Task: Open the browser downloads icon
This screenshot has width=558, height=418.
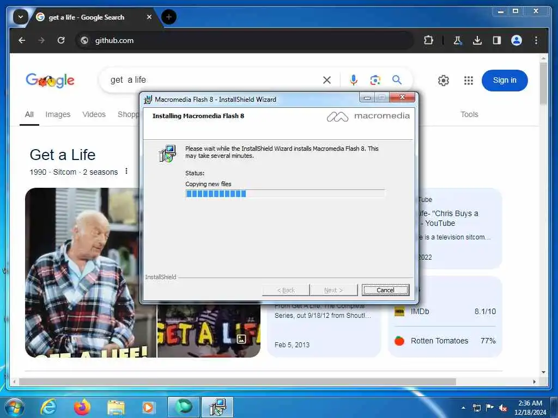Action: point(477,40)
